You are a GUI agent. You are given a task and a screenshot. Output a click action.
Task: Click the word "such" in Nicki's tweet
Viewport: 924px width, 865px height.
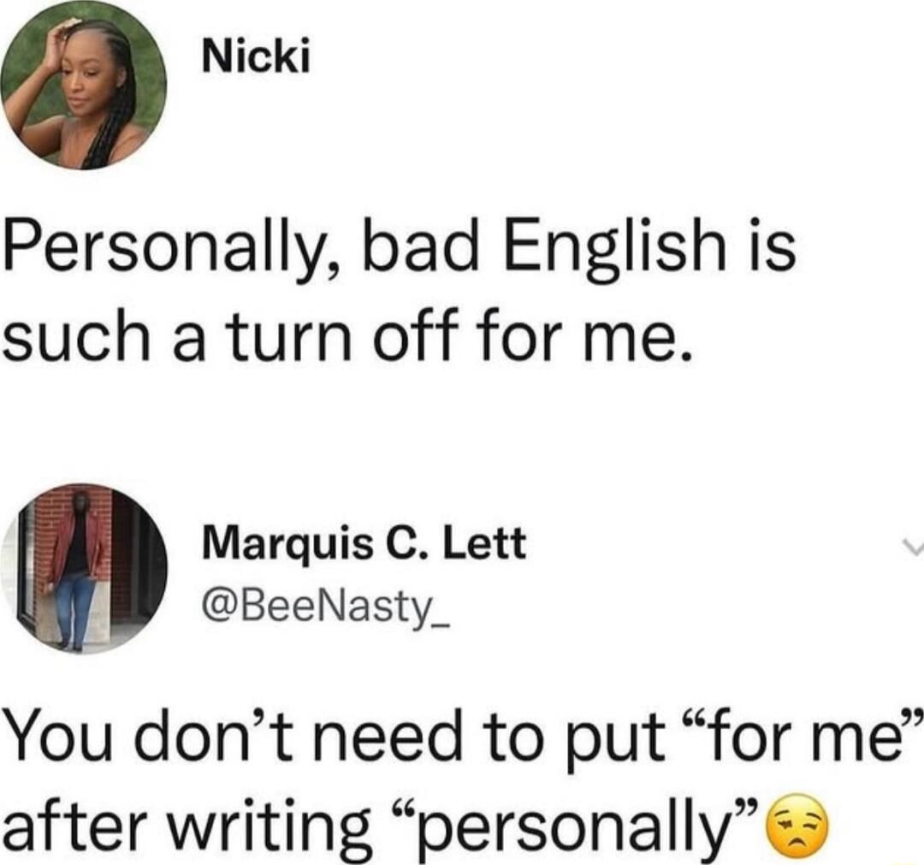[x=77, y=337]
